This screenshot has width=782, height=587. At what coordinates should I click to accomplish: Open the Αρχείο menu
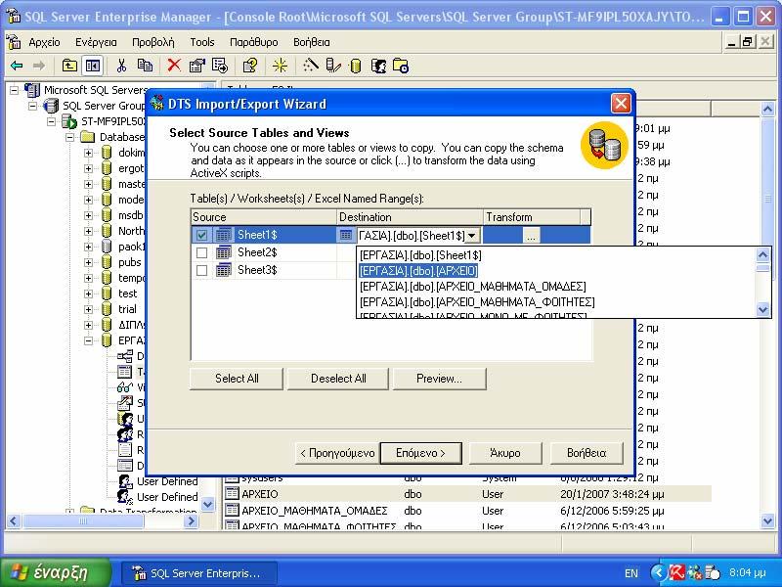click(44, 42)
